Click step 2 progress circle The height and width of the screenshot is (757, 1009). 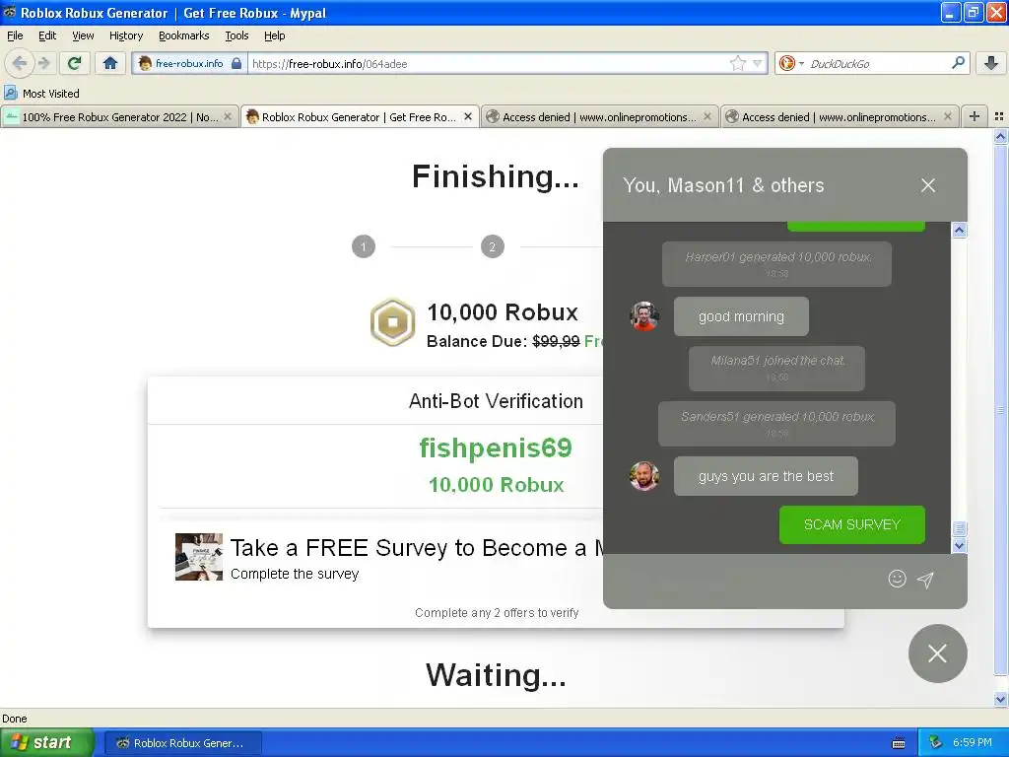[x=493, y=246]
